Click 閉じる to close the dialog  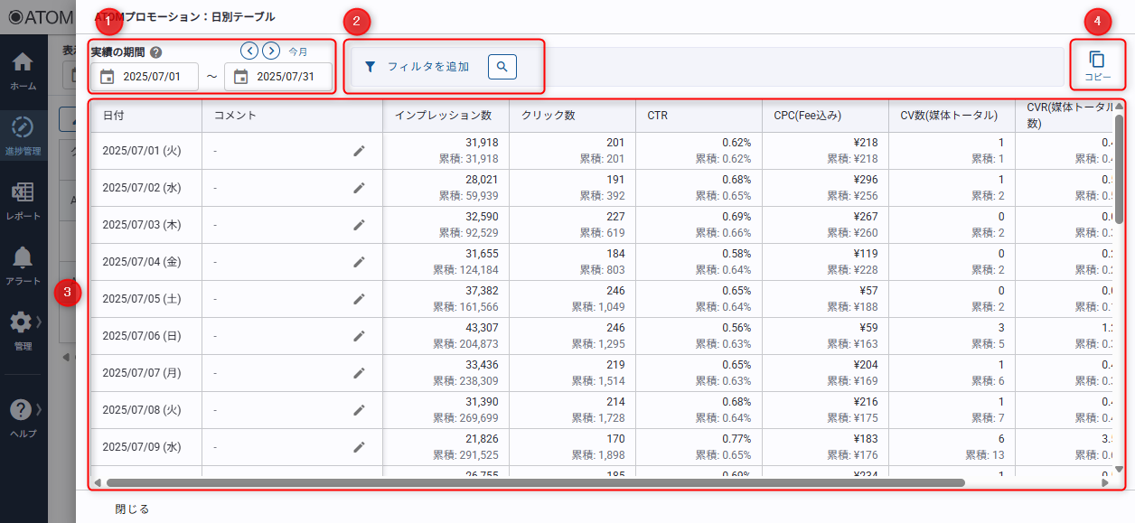[x=132, y=509]
